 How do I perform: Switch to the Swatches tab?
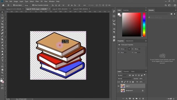(126, 10)
